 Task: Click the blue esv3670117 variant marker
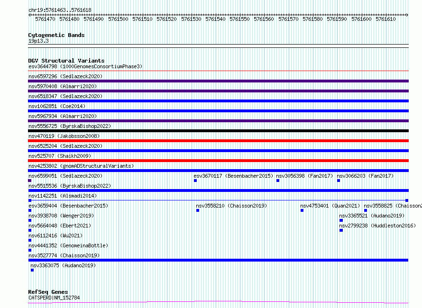pyautogui.click(x=195, y=181)
